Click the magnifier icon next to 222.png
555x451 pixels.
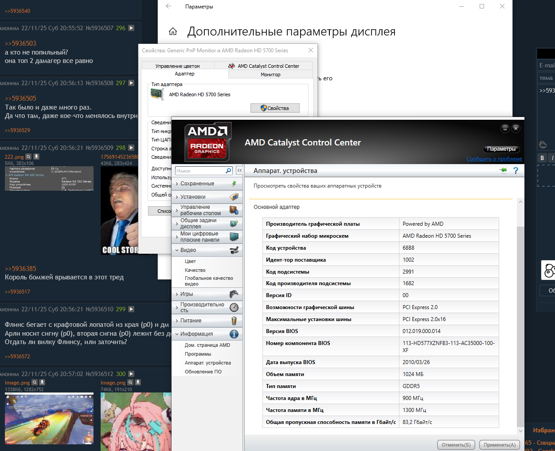tap(28, 157)
